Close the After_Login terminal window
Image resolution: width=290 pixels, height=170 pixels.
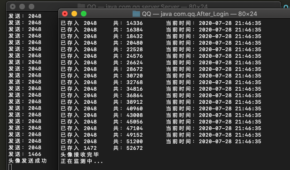[x=65, y=14]
